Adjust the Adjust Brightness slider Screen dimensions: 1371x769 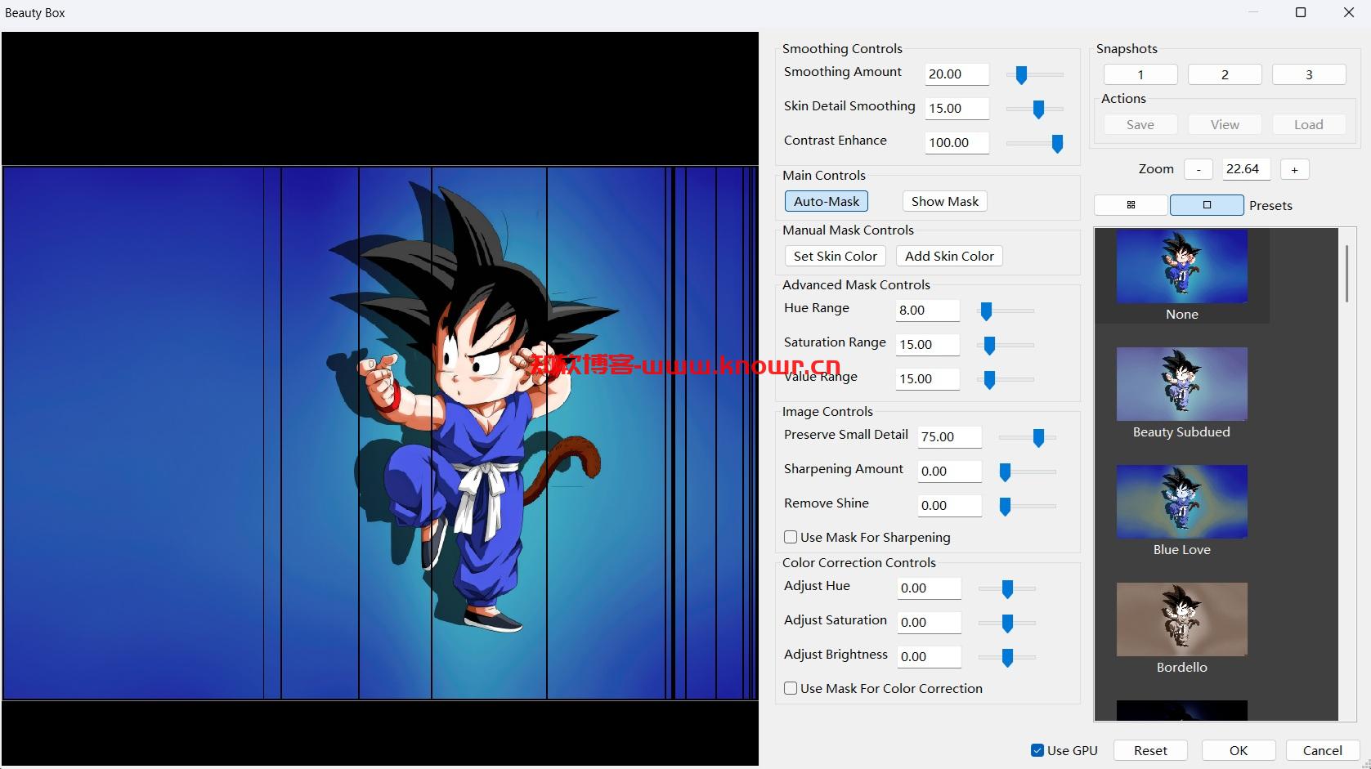1007,657
